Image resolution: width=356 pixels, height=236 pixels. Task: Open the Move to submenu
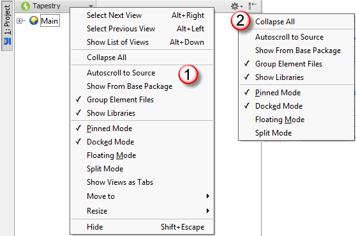(142, 196)
